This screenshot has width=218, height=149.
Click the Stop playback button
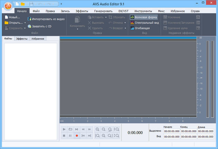[64, 135]
